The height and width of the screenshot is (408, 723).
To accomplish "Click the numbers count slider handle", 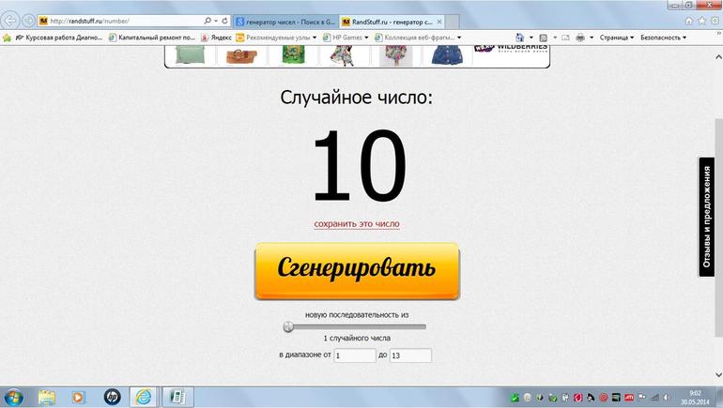I will pyautogui.click(x=288, y=327).
